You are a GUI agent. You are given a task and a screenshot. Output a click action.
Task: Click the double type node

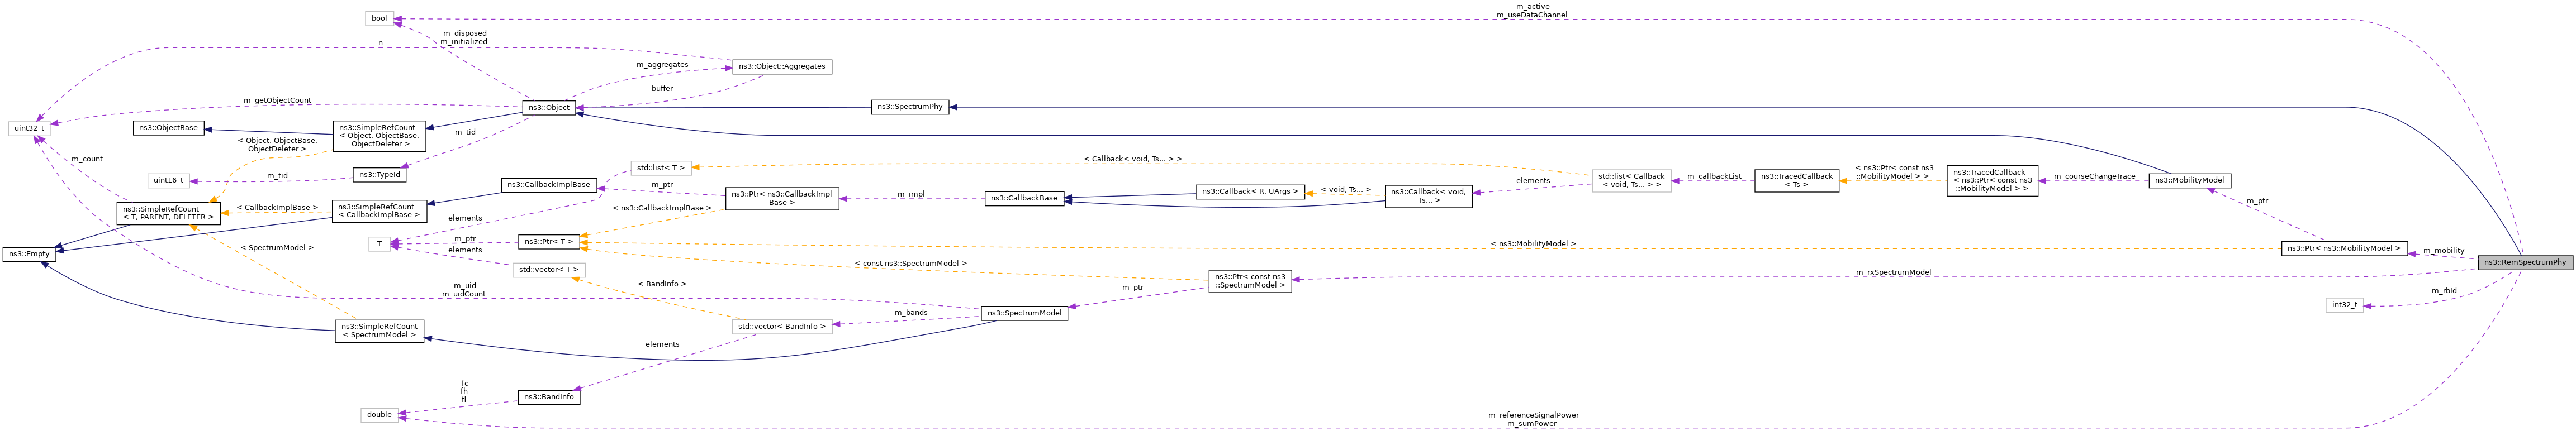pyautogui.click(x=379, y=415)
